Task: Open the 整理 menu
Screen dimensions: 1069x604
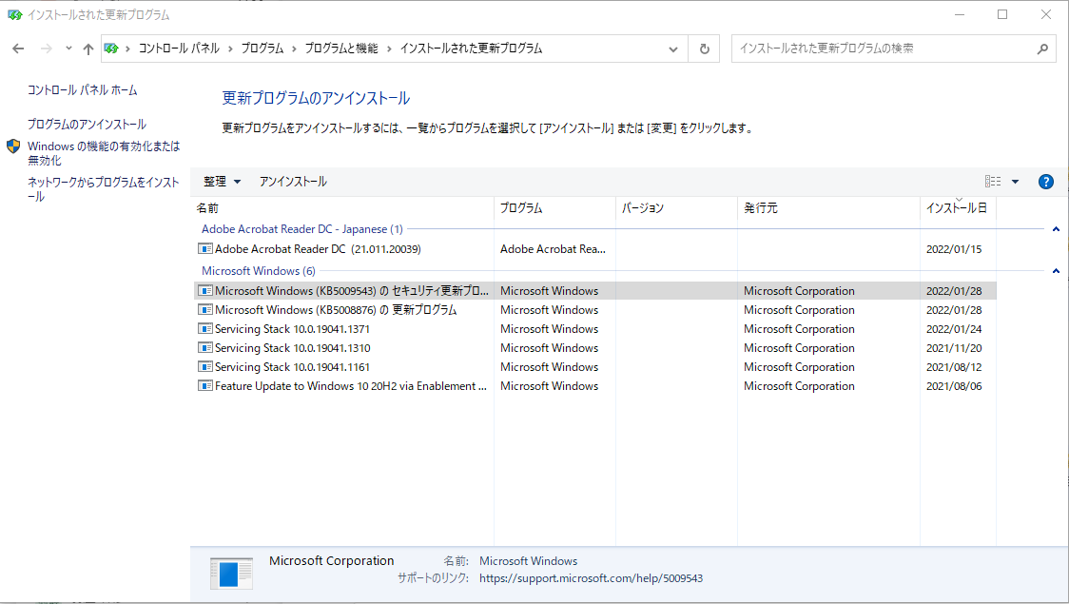Action: pos(223,182)
